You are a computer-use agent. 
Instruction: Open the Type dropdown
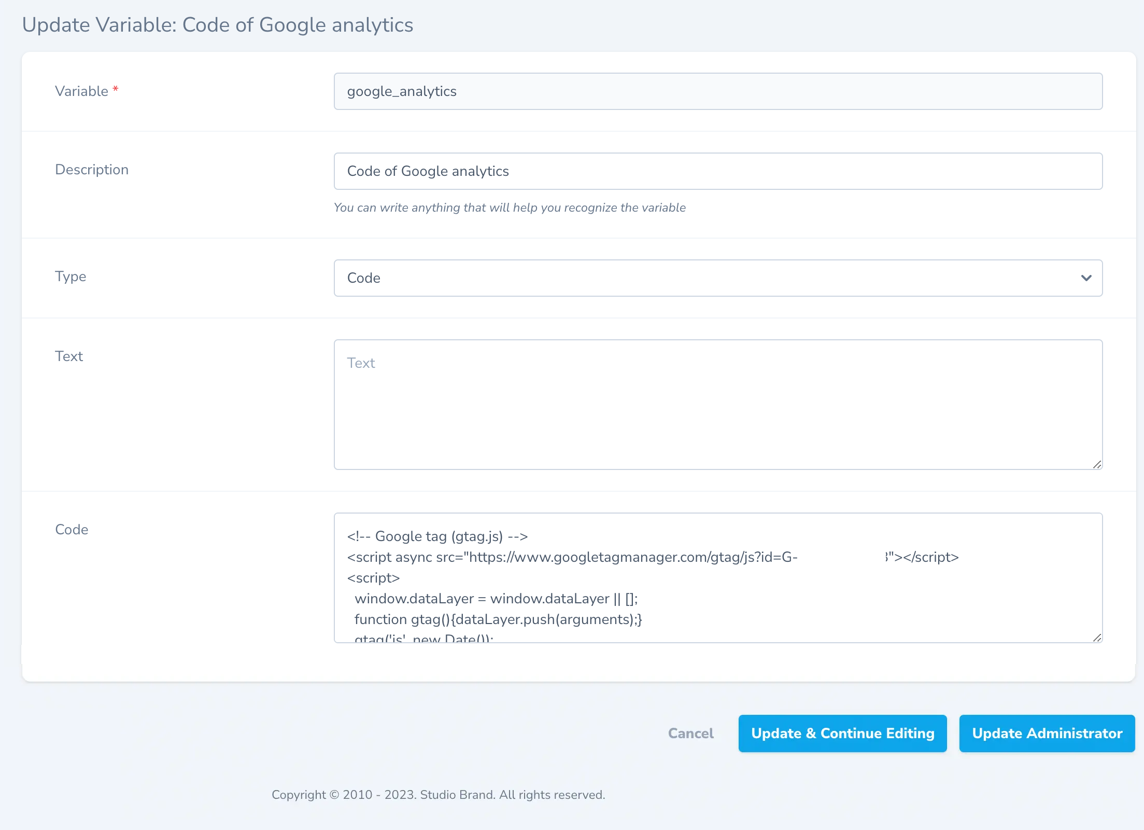pyautogui.click(x=717, y=278)
